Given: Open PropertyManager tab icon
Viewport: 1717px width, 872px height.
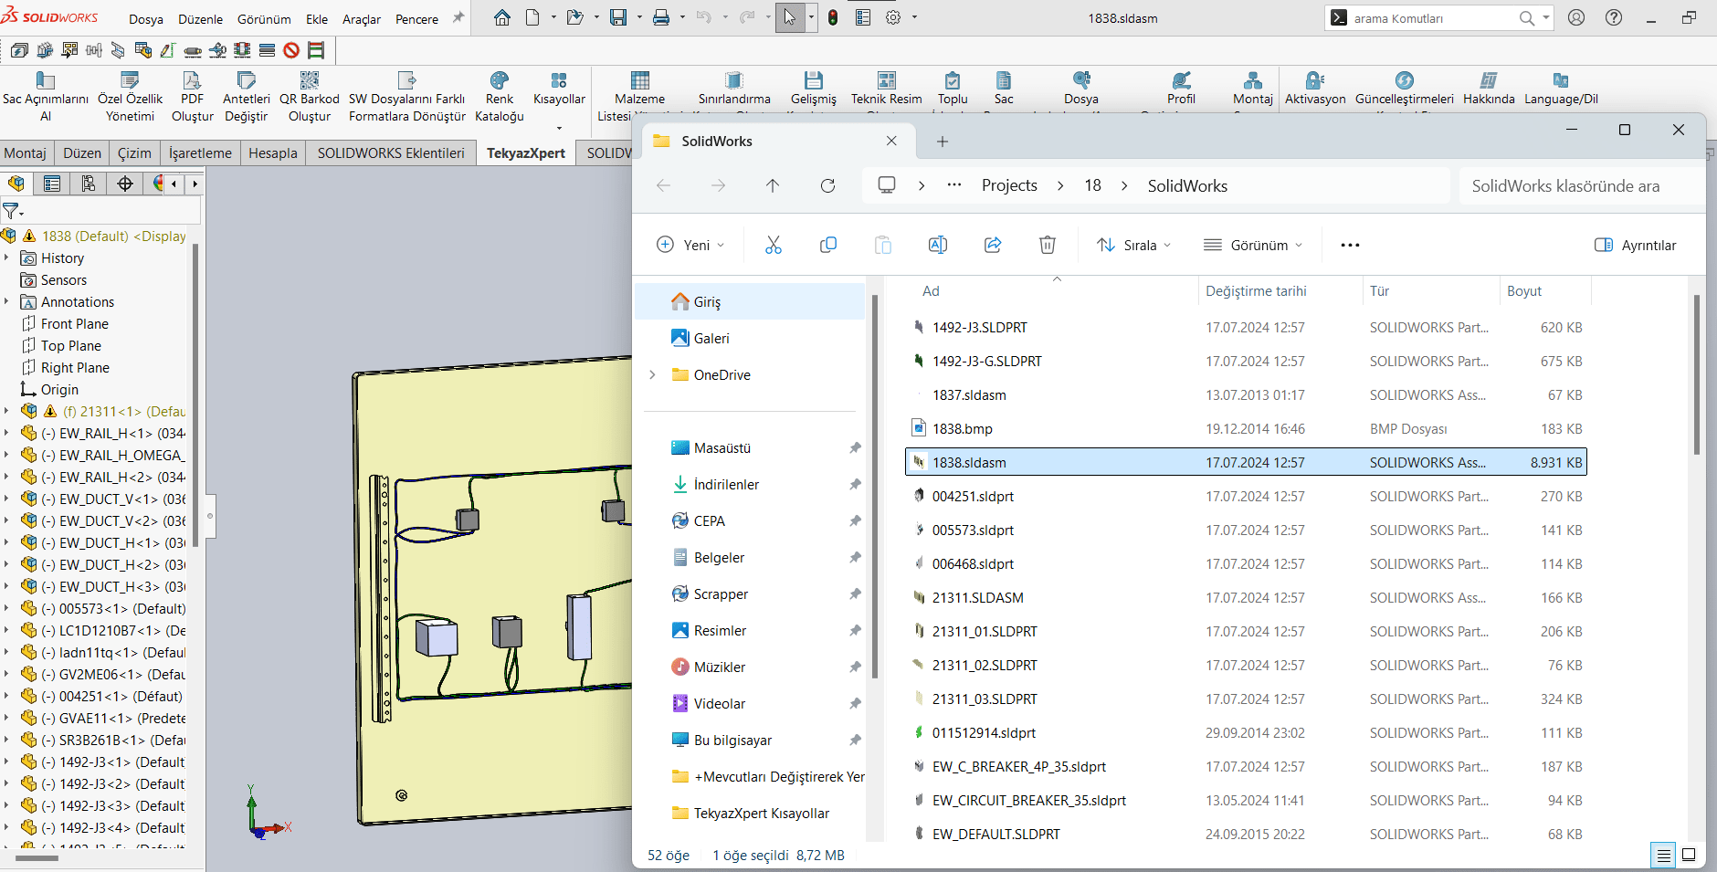Looking at the screenshot, I should 52,184.
